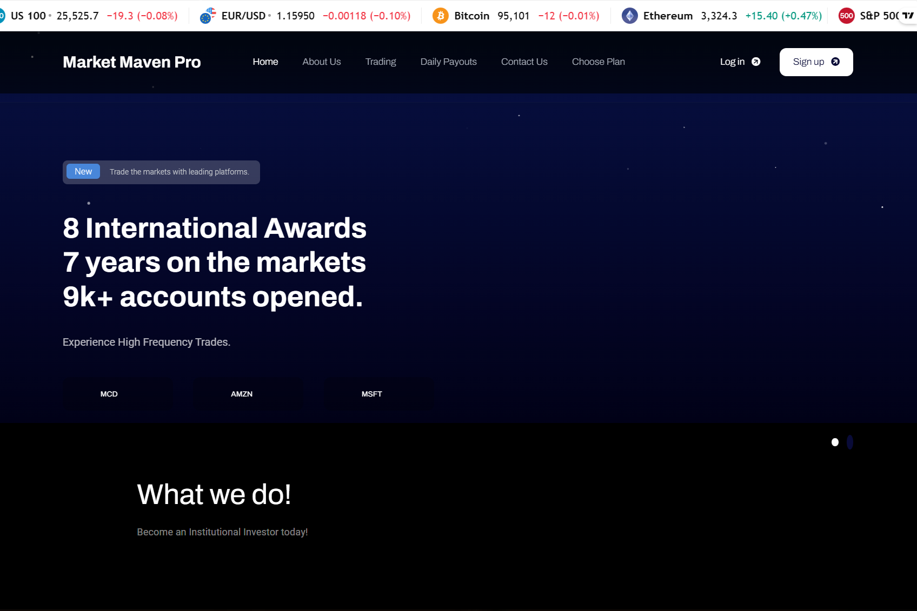This screenshot has width=917, height=611.
Task: Click the S&P 500 red badge icon
Action: point(846,16)
